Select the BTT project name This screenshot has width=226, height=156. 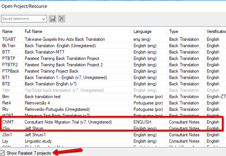[x=6, y=52]
